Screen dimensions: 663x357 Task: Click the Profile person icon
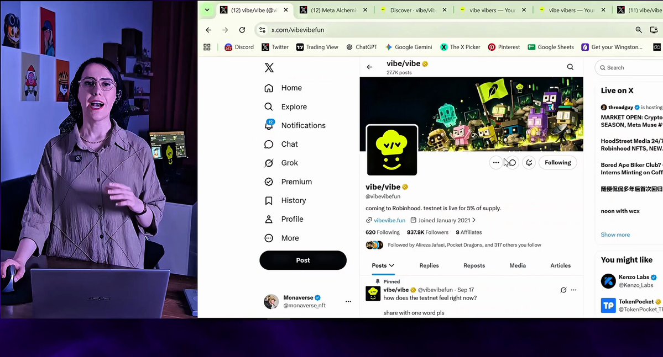pos(269,220)
